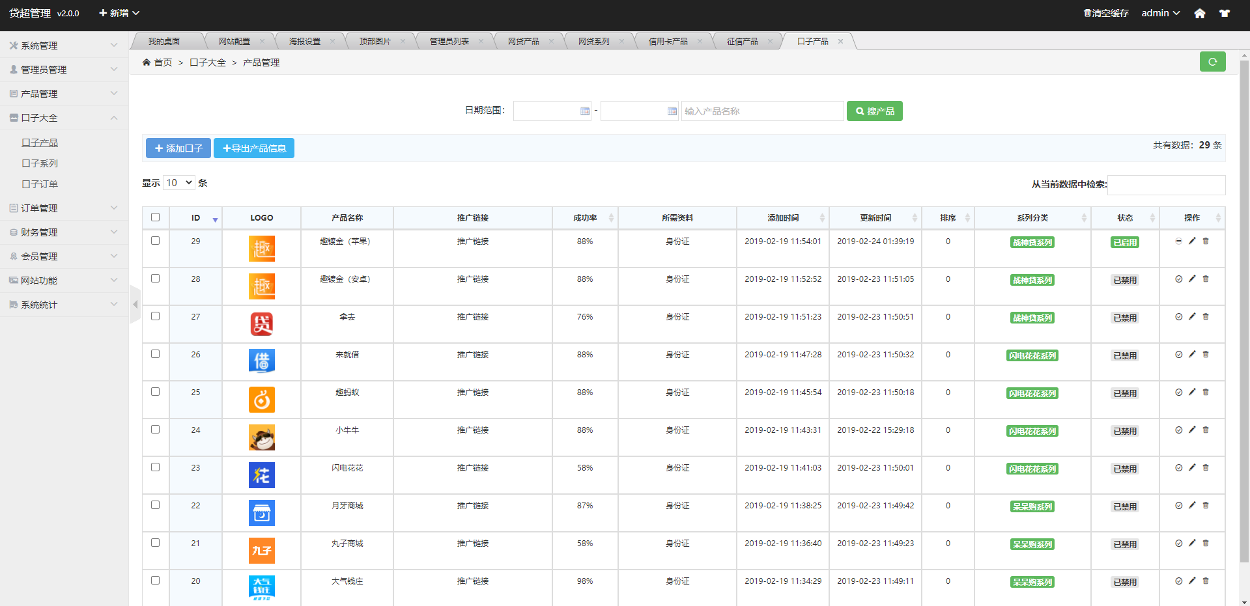This screenshot has height=606, width=1250.
Task: Close the 口子产品 tab
Action: (840, 41)
